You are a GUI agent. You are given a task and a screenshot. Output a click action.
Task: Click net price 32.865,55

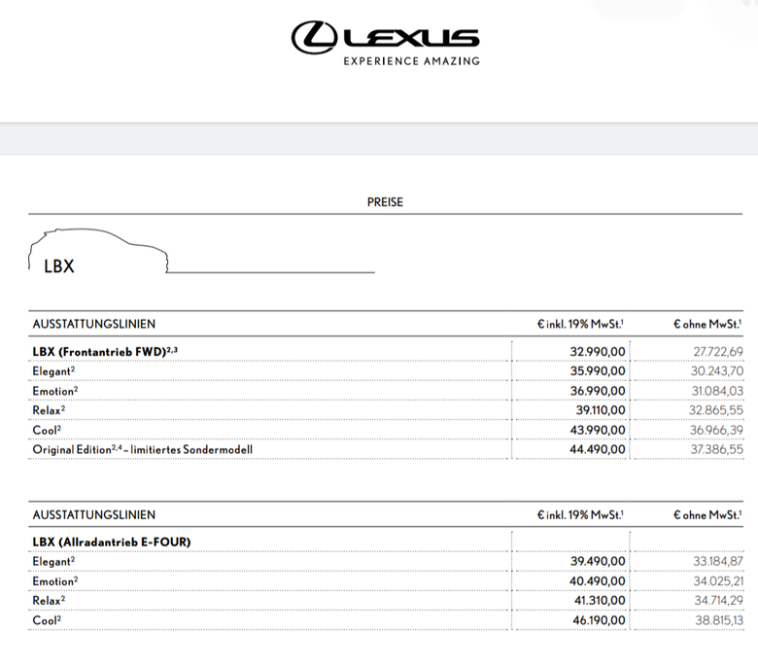click(x=716, y=410)
